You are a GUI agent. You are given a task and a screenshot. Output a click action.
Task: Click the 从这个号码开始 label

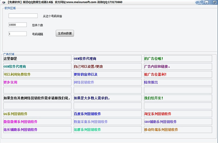pyautogui.click(x=52, y=16)
